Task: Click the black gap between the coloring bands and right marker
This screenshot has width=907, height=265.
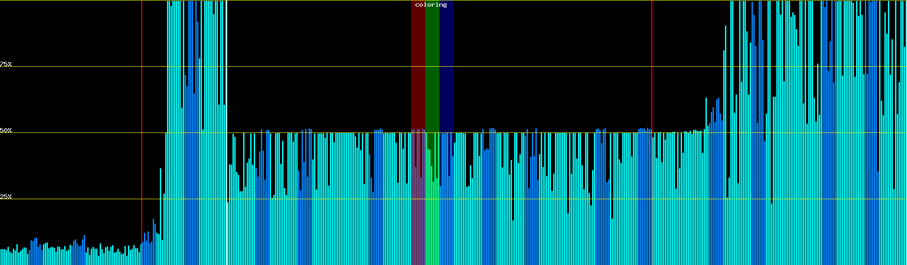Action: click(554, 66)
